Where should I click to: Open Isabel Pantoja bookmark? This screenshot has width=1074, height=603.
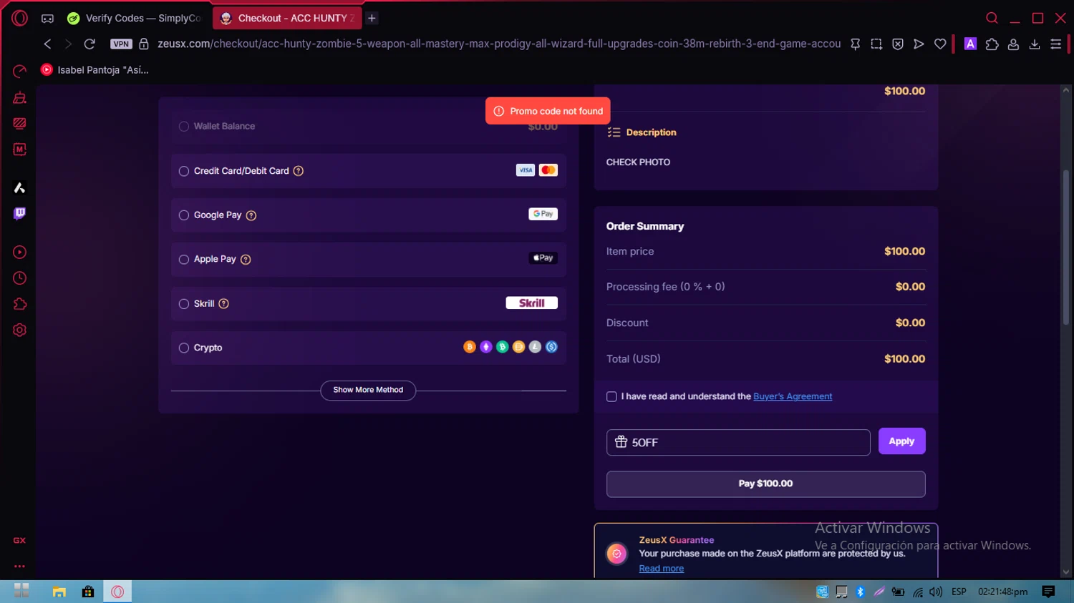point(95,69)
